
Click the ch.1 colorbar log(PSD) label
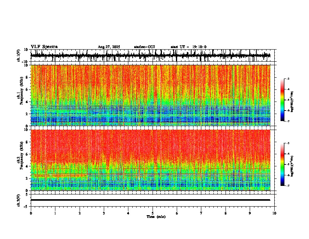(x=292, y=102)
